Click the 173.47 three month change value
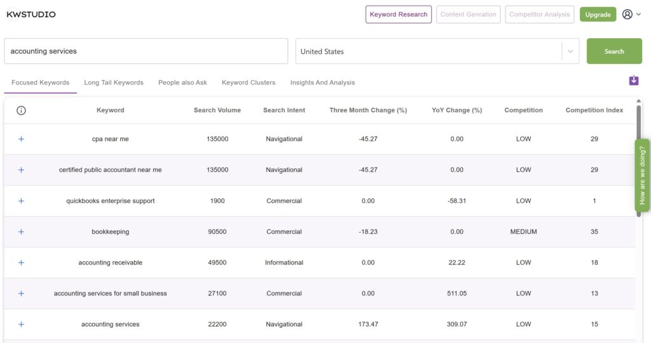Image resolution: width=651 pixels, height=343 pixels. coord(368,325)
